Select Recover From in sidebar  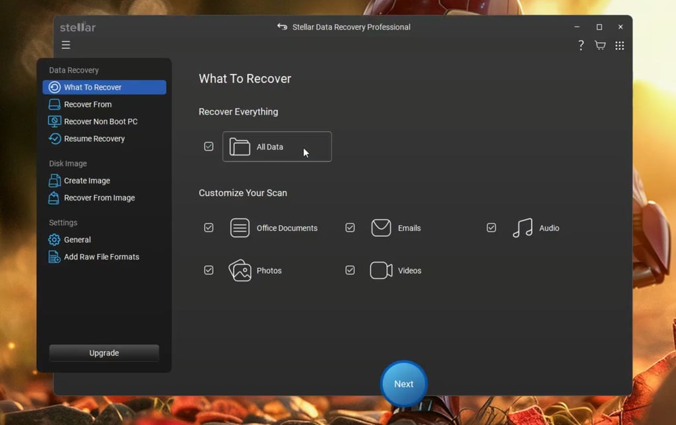click(88, 104)
